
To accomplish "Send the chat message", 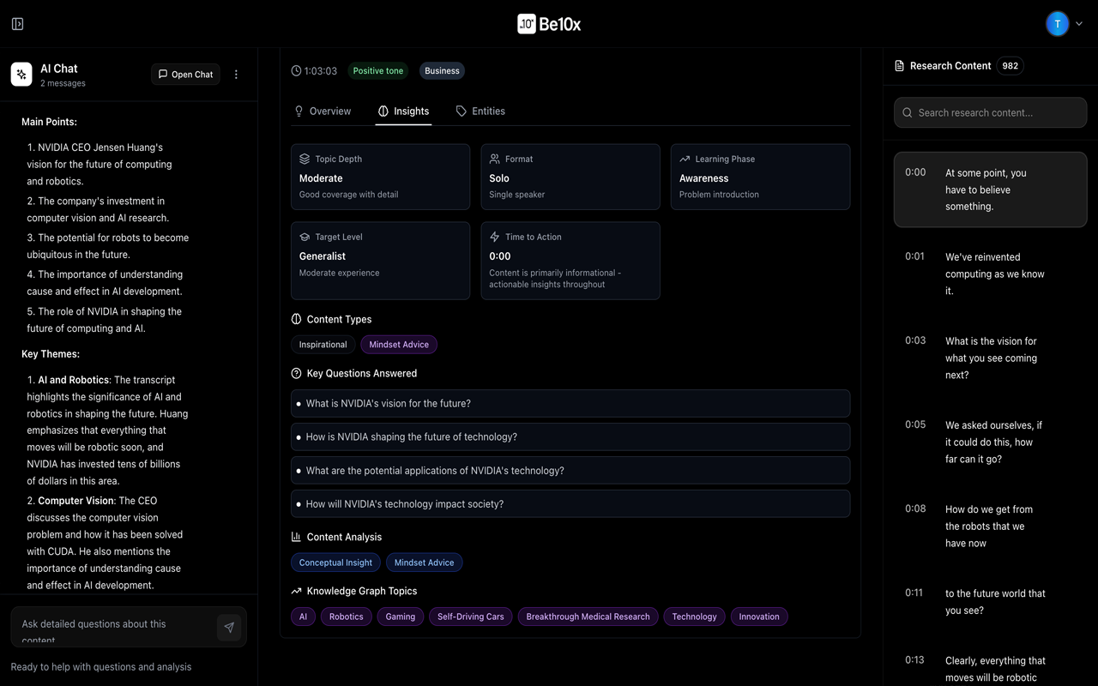I will point(229,628).
